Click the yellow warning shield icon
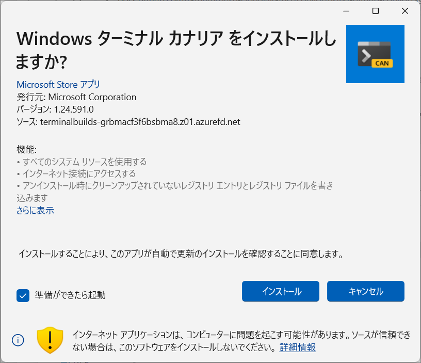 [50, 340]
